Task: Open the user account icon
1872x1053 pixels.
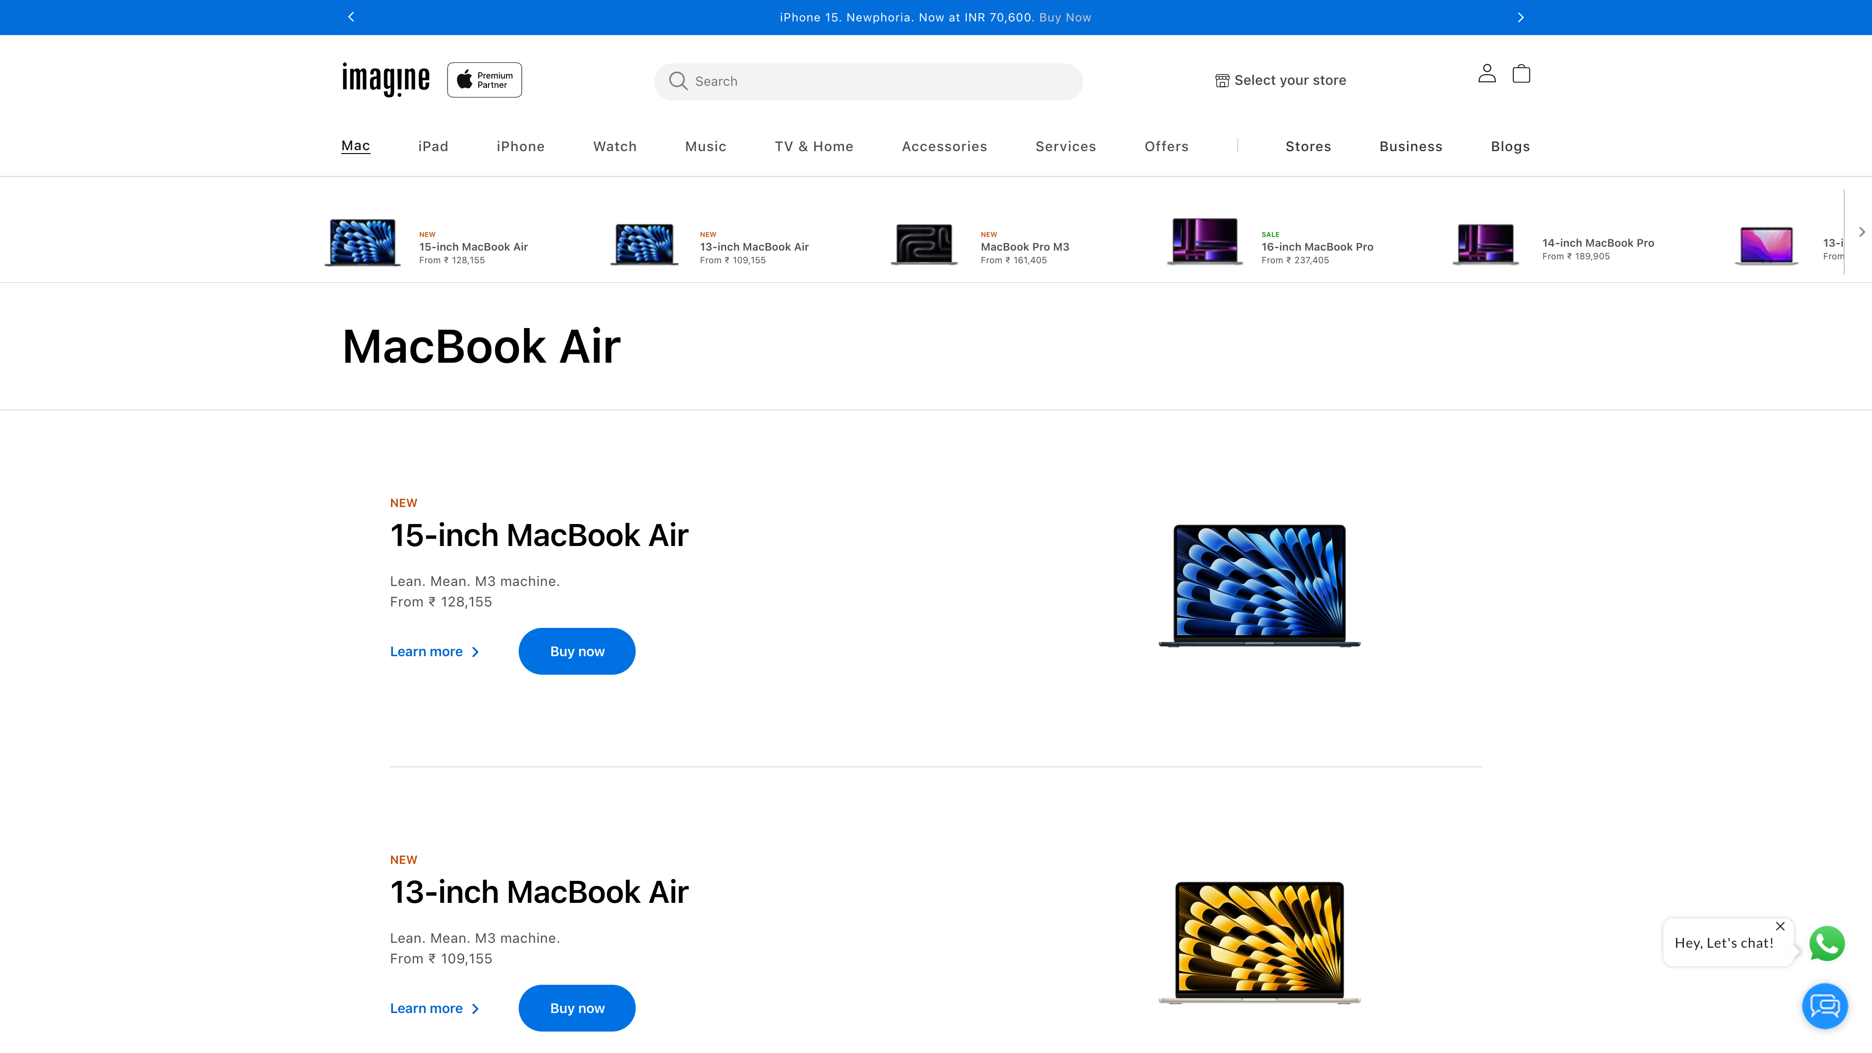Action: tap(1487, 74)
